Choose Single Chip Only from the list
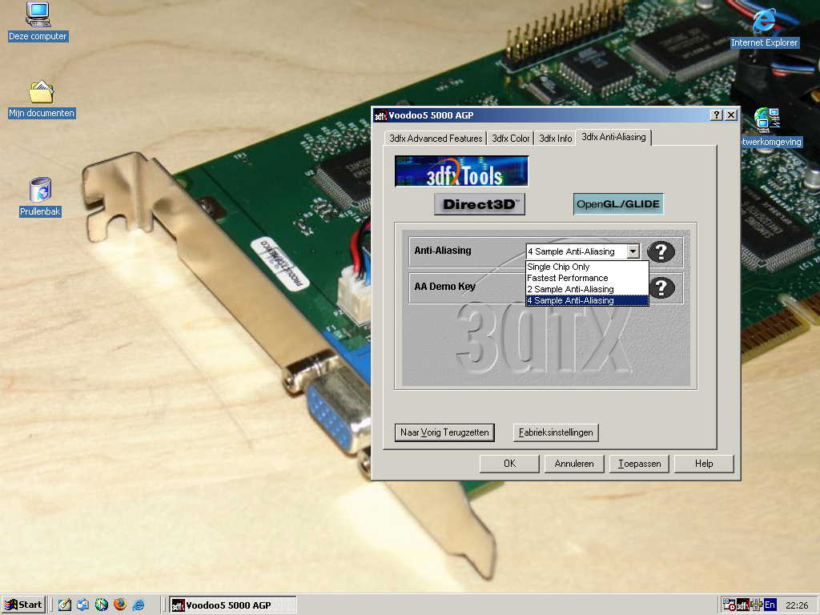The image size is (820, 615). pyautogui.click(x=587, y=267)
